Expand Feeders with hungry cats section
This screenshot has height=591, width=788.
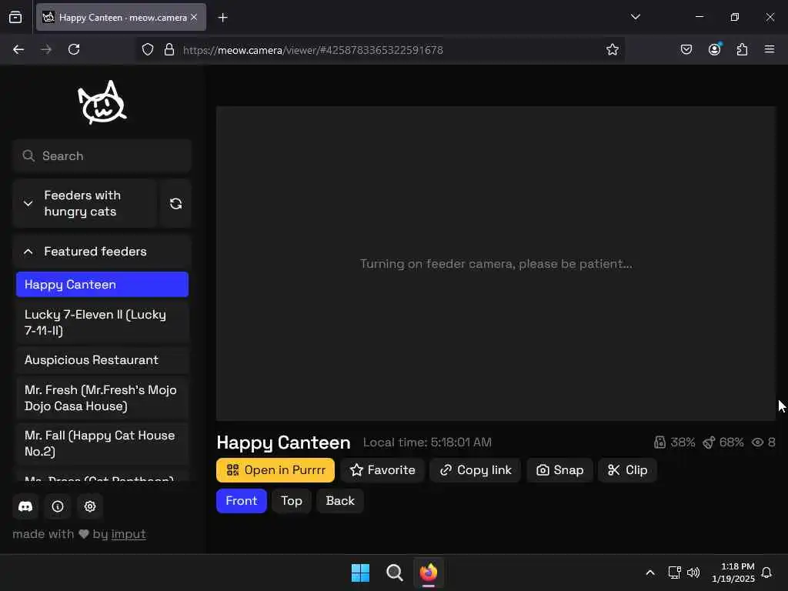[x=85, y=203]
